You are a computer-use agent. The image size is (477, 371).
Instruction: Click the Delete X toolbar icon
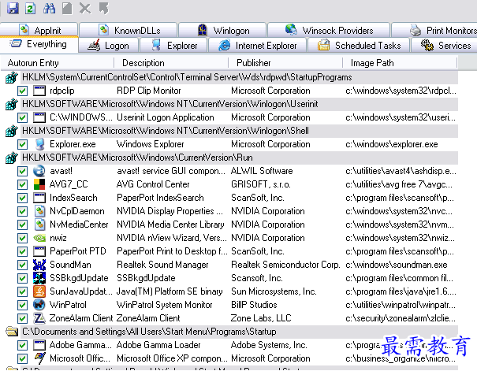[x=85, y=8]
